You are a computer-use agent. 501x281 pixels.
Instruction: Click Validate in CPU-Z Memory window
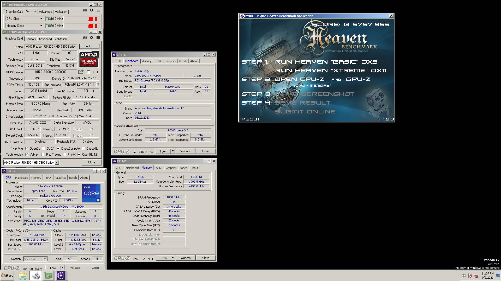click(186, 258)
